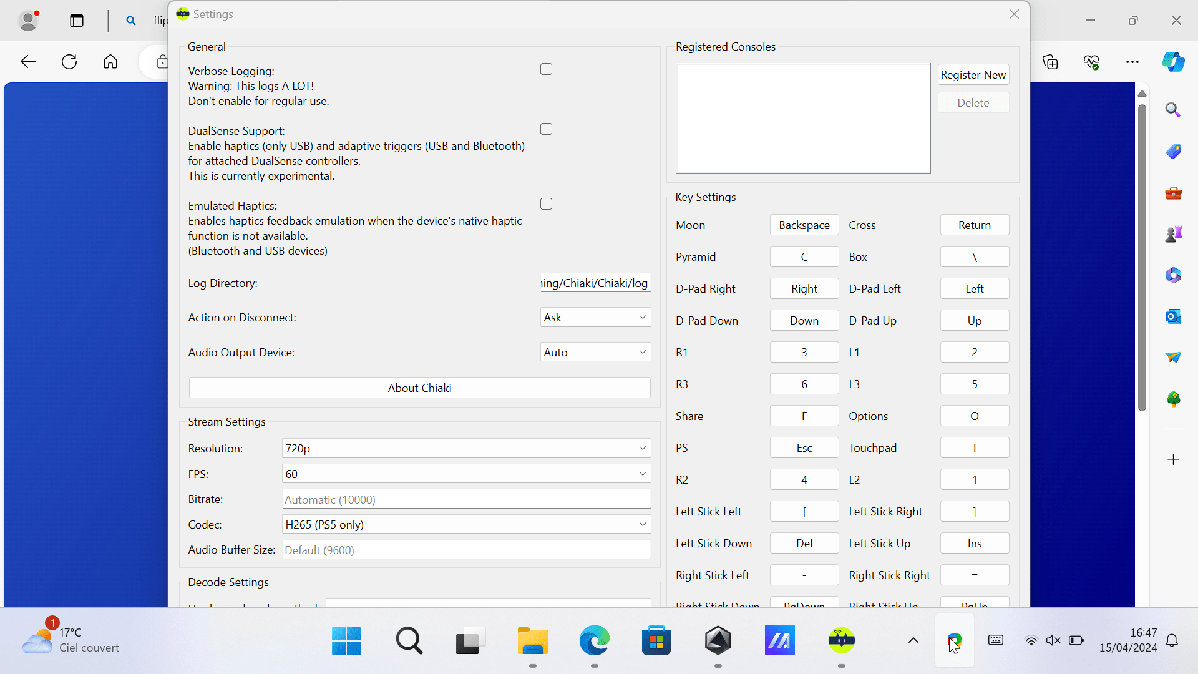Open the Resolution dropdown
Viewport: 1198px width, 674px height.
[466, 448]
